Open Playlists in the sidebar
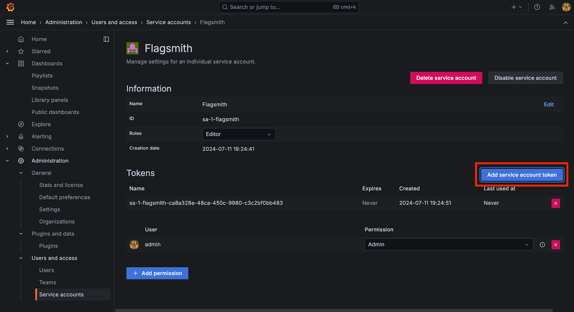 tap(42, 76)
